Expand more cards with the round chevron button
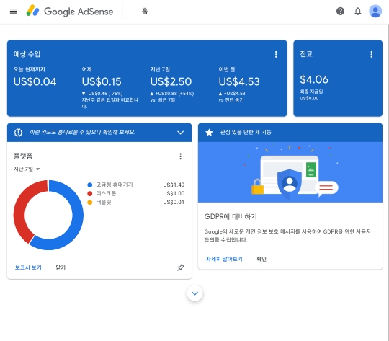Image resolution: width=389 pixels, height=341 pixels. (194, 293)
